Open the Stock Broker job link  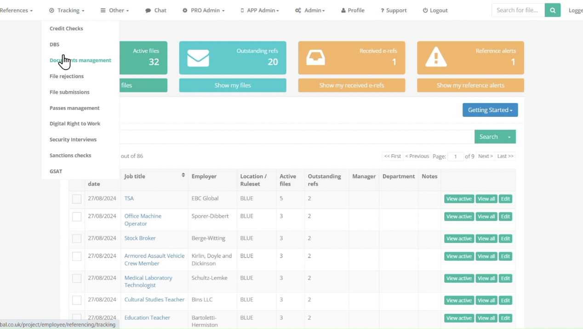(x=140, y=238)
